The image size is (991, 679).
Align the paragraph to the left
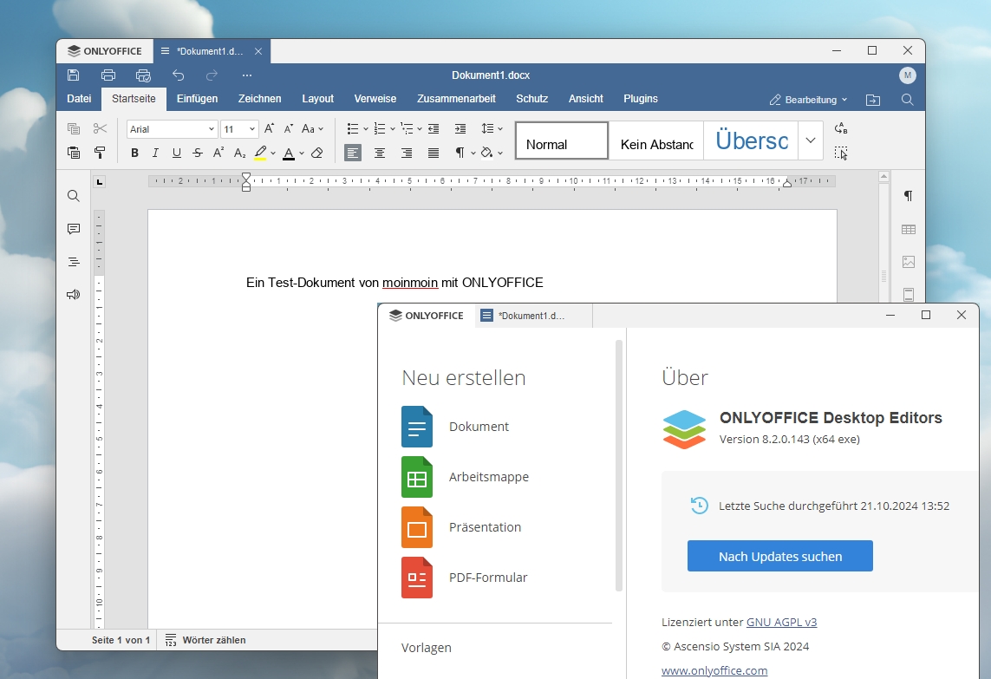353,153
